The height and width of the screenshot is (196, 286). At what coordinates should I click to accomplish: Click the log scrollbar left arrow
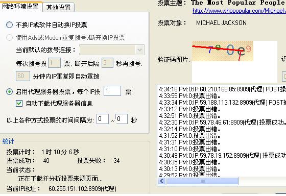162,181
